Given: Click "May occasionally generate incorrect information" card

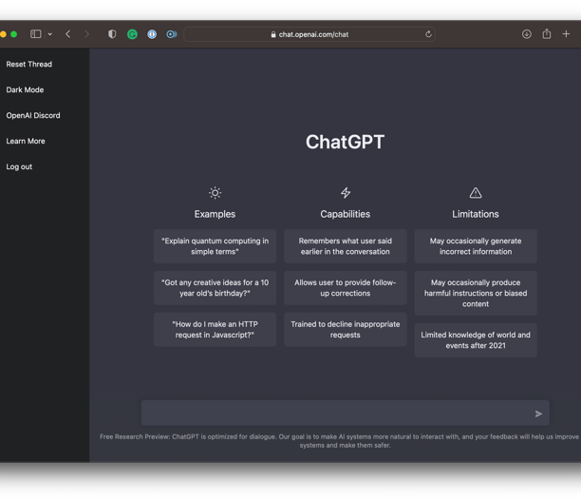Looking at the screenshot, I should (476, 246).
